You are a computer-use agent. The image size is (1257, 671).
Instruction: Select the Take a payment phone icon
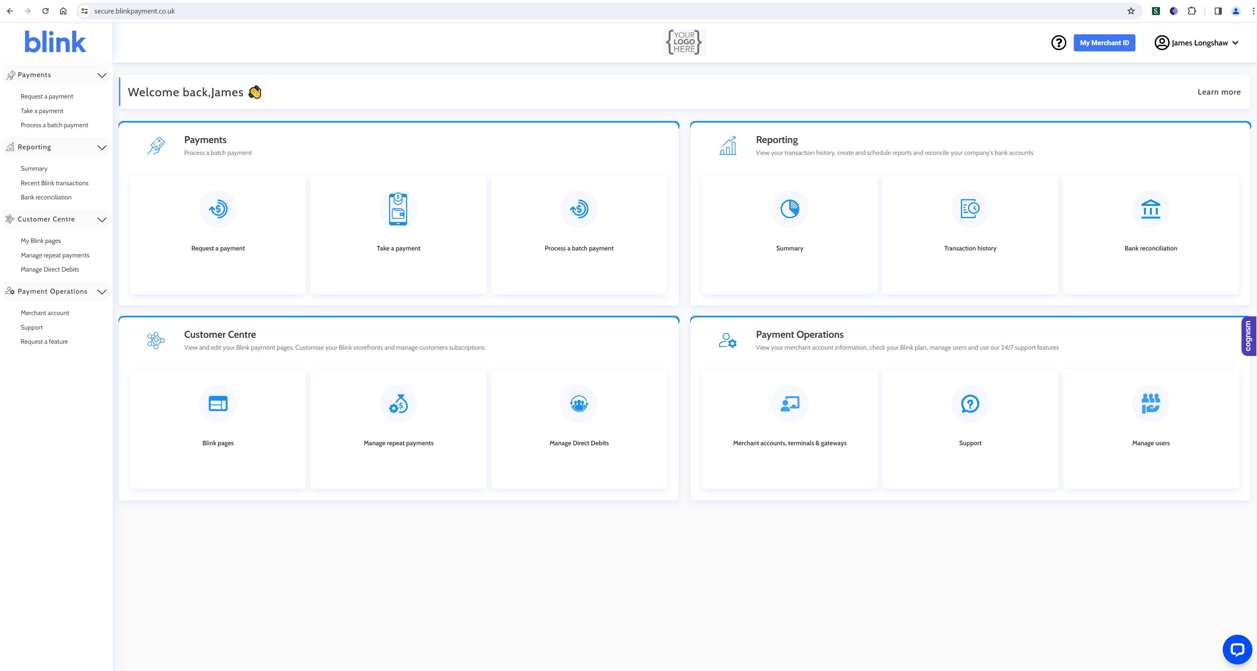coord(398,209)
